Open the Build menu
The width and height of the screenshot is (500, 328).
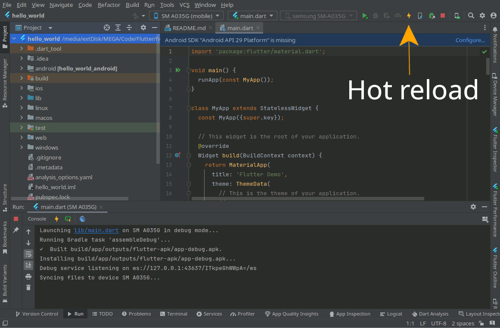[x=132, y=5]
